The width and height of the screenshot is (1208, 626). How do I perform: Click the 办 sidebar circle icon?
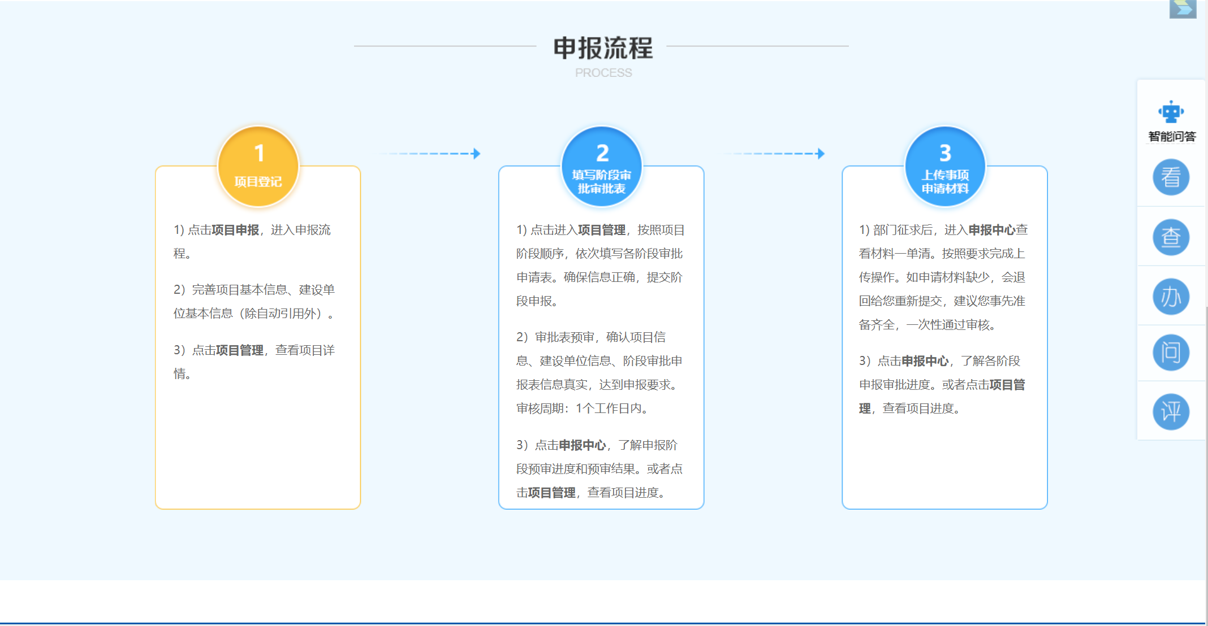(1171, 296)
